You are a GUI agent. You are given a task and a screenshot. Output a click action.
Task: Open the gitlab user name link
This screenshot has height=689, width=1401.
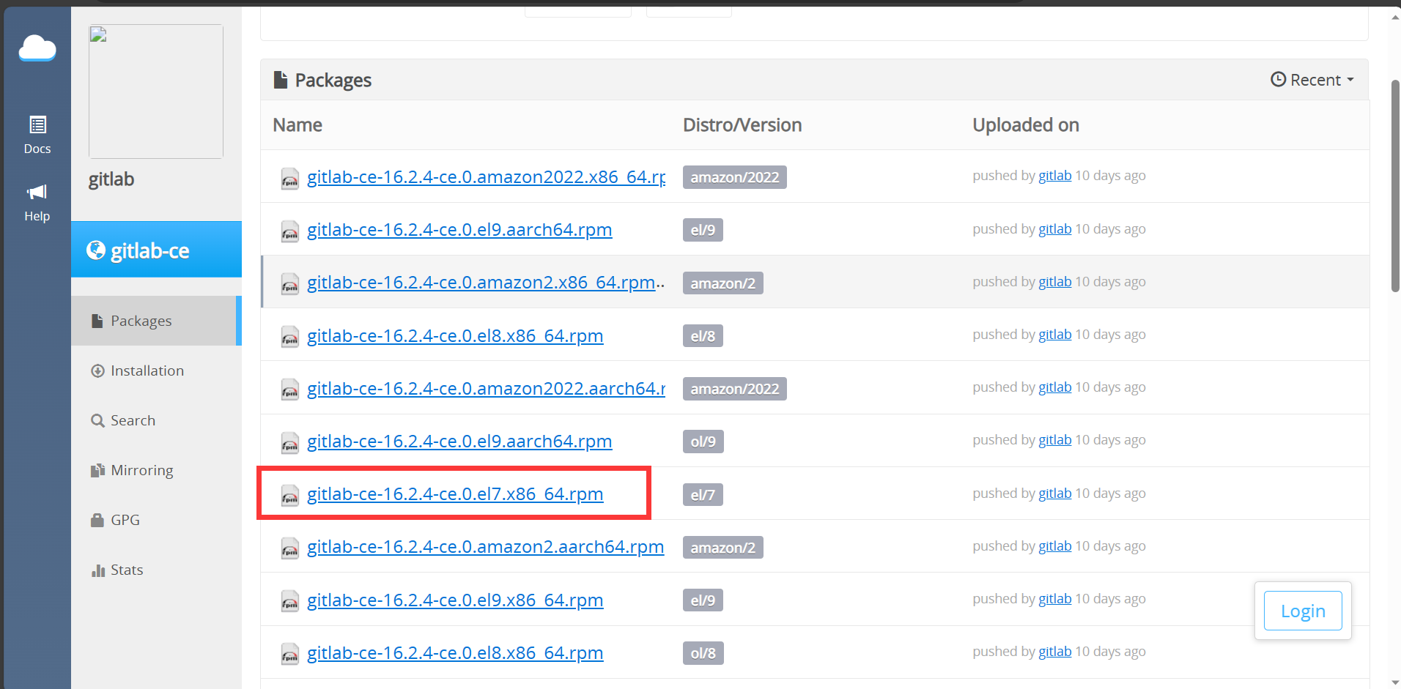click(x=111, y=179)
